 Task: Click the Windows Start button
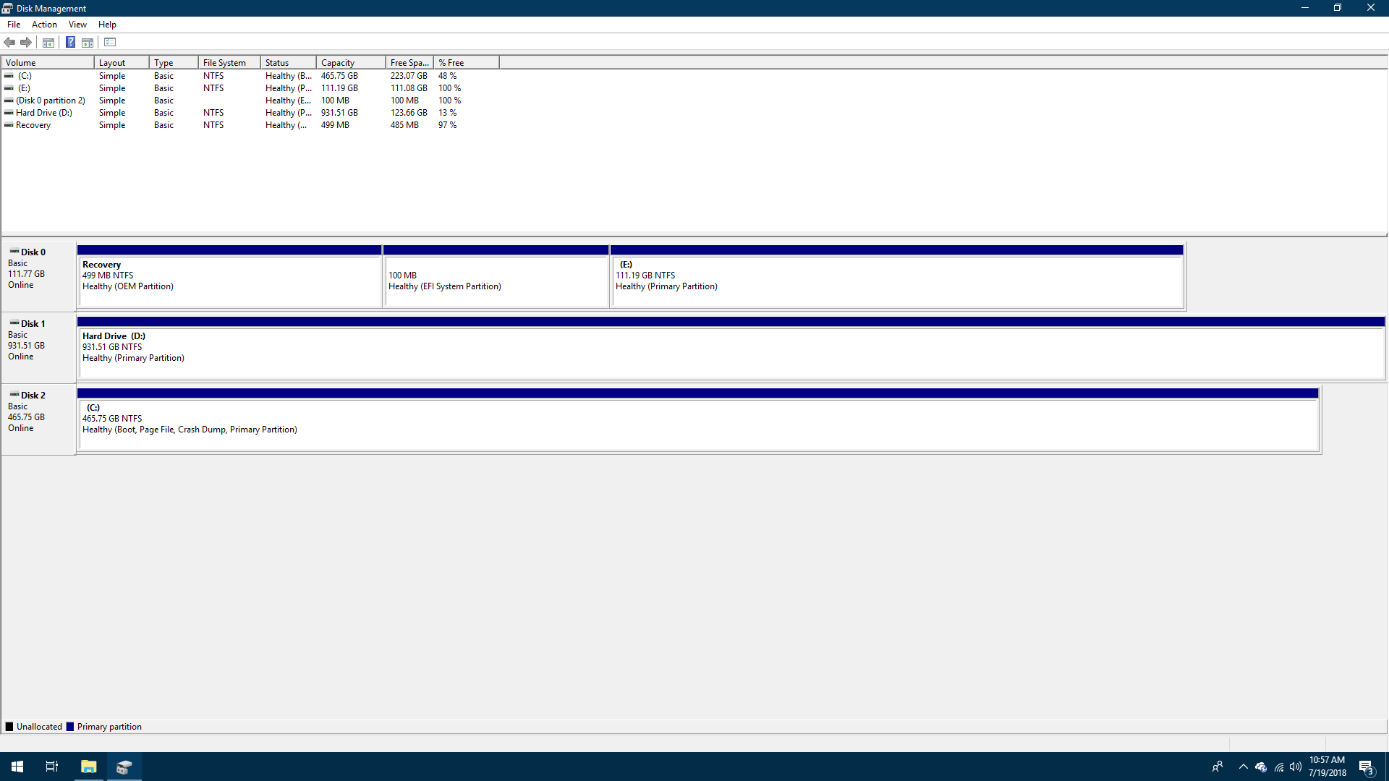pos(17,766)
